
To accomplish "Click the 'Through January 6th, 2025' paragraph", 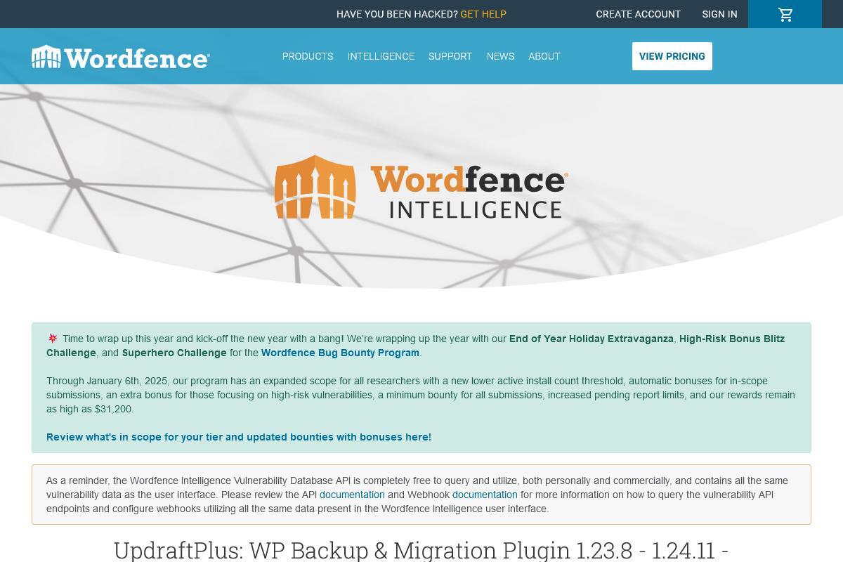I will coord(421,395).
